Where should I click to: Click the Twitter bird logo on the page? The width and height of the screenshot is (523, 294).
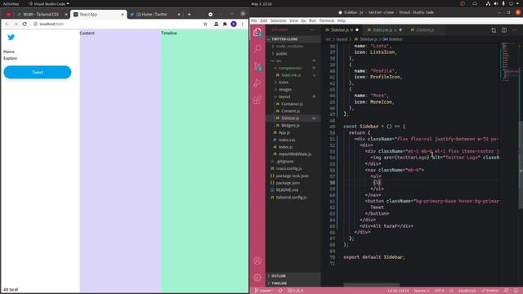(11, 37)
